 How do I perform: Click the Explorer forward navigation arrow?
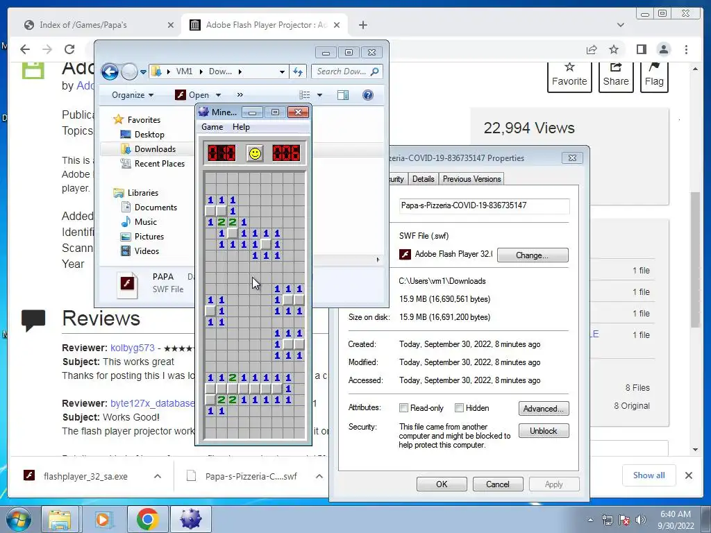pos(129,71)
